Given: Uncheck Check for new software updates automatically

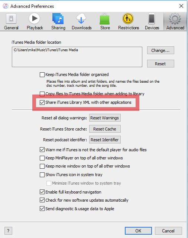Looking at the screenshot, I should point(42,200).
